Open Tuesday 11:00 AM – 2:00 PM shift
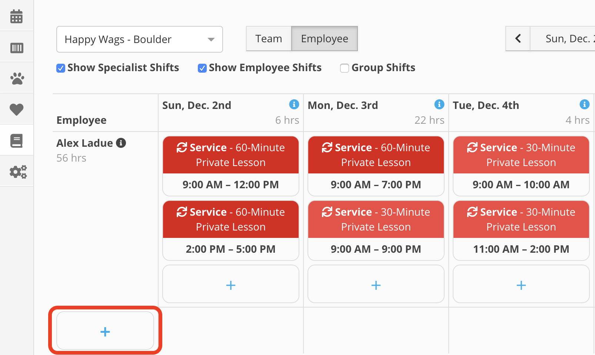 (521, 230)
